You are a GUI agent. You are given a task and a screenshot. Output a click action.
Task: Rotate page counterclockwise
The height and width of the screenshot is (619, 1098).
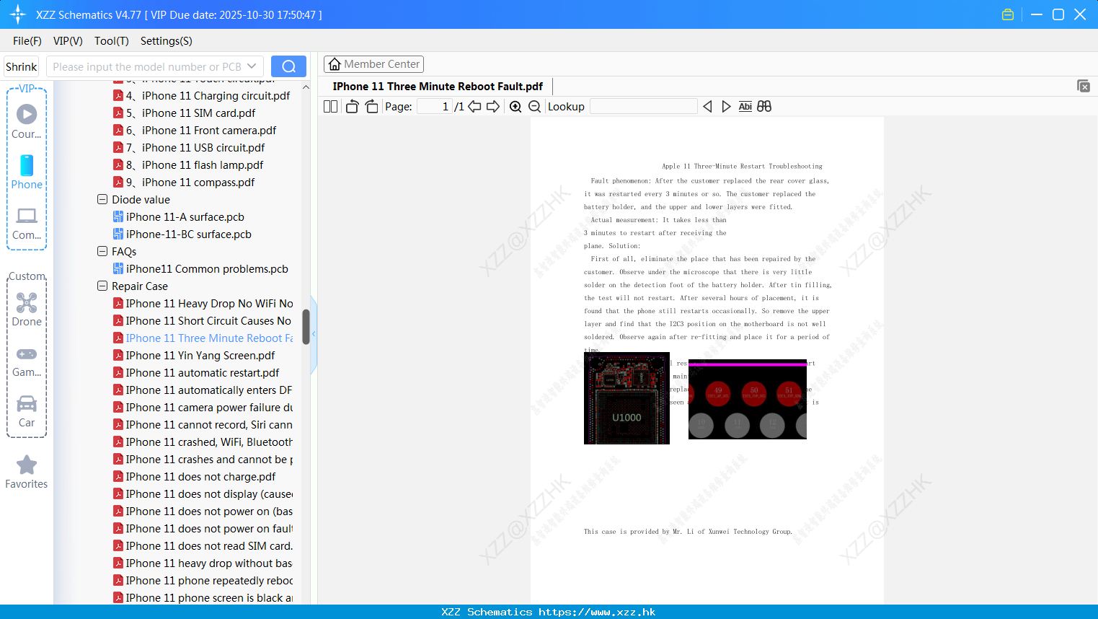pyautogui.click(x=353, y=107)
